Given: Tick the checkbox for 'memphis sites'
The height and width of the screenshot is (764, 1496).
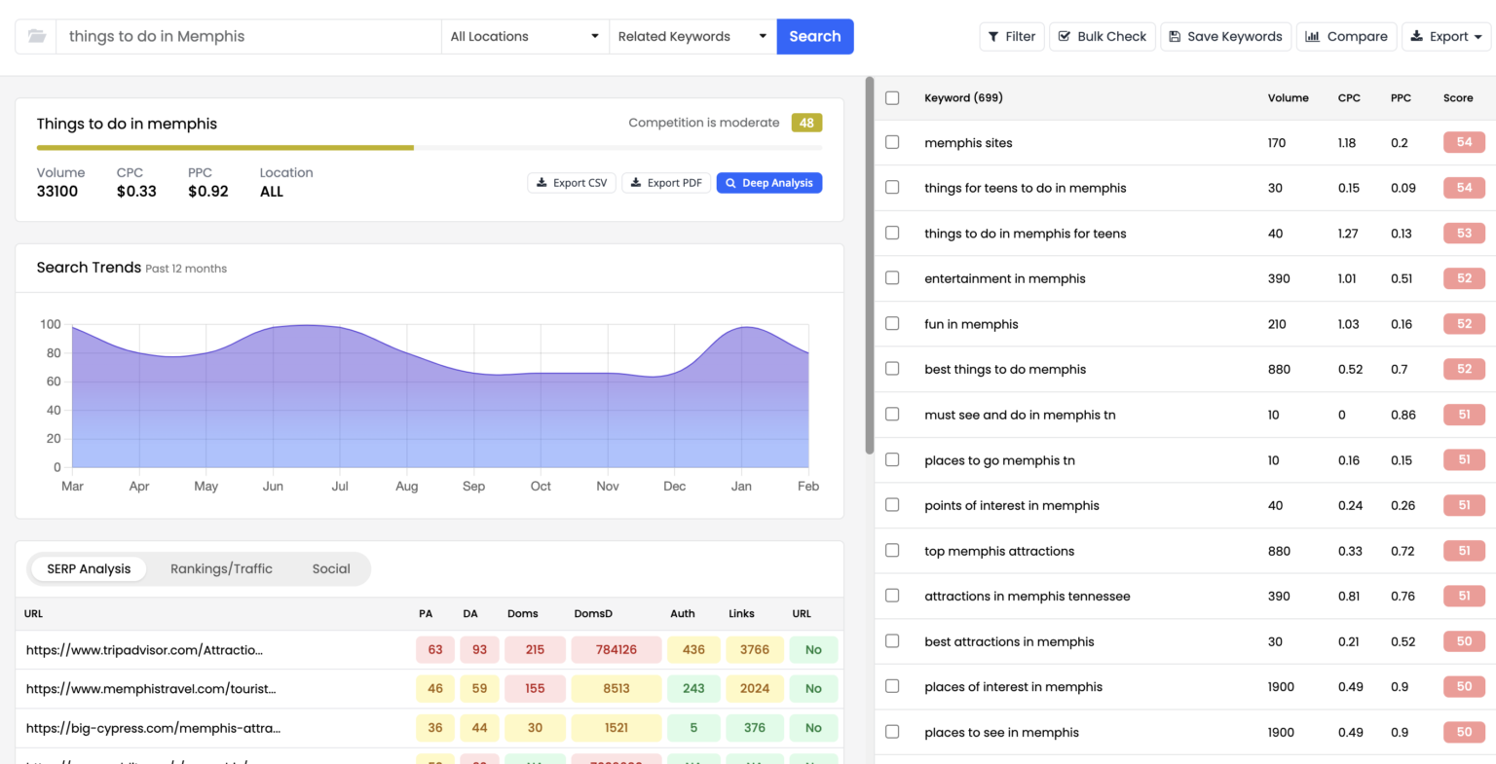Looking at the screenshot, I should tap(892, 142).
